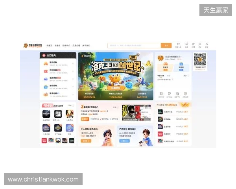Open 王者荣耀 row in yesterday's deals list

(173, 126)
